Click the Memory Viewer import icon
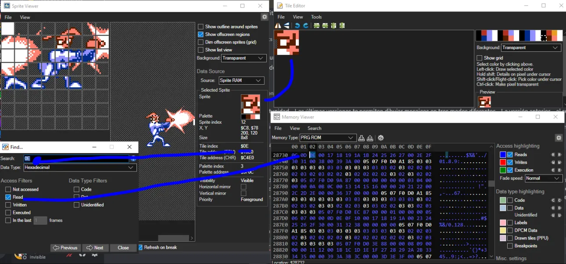566x264 pixels. (x=362, y=138)
